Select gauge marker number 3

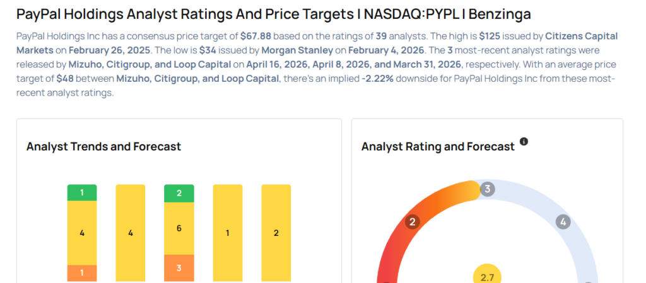pos(487,189)
